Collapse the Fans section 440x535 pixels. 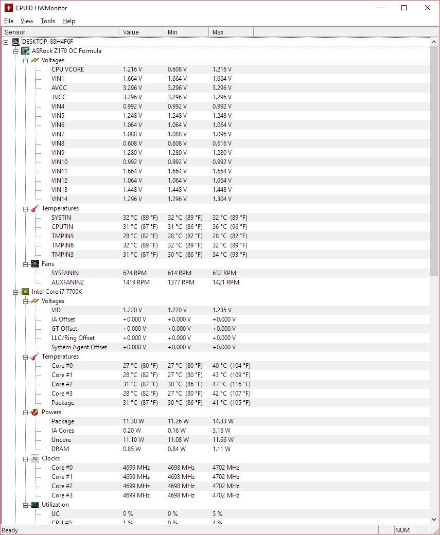click(26, 264)
